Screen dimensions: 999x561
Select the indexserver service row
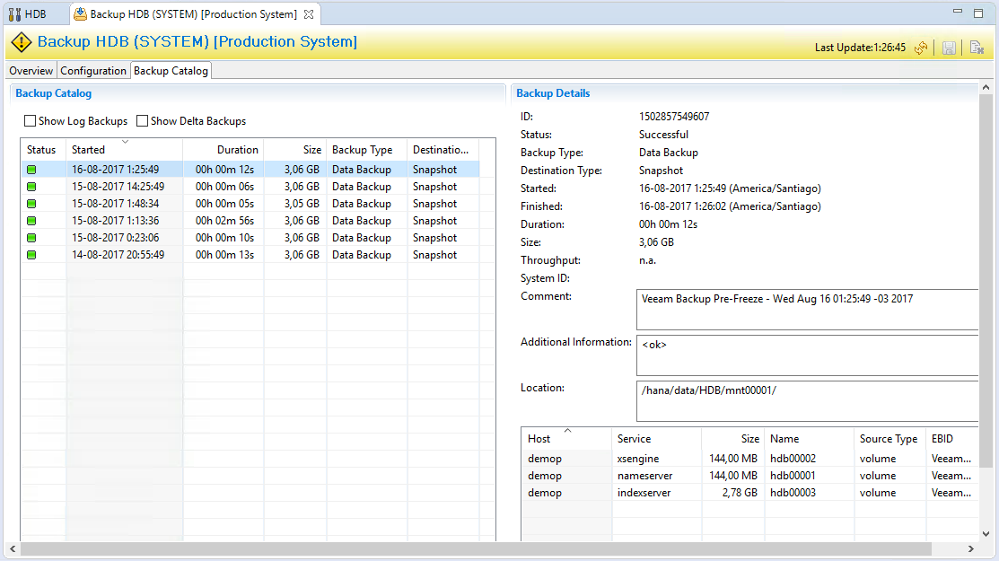click(x=749, y=493)
